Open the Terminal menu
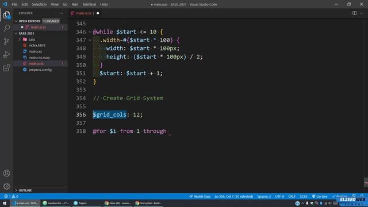This screenshot has height=207, width=368. 89,4
